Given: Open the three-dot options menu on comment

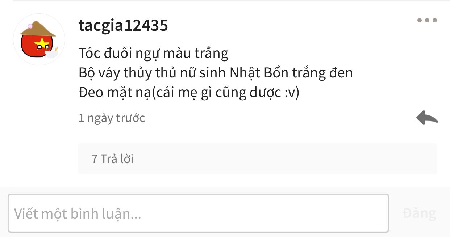Looking at the screenshot, I should coord(427,20).
